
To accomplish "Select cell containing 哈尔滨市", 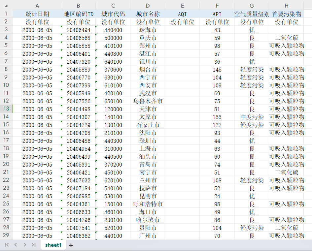I will tap(148, 220).
